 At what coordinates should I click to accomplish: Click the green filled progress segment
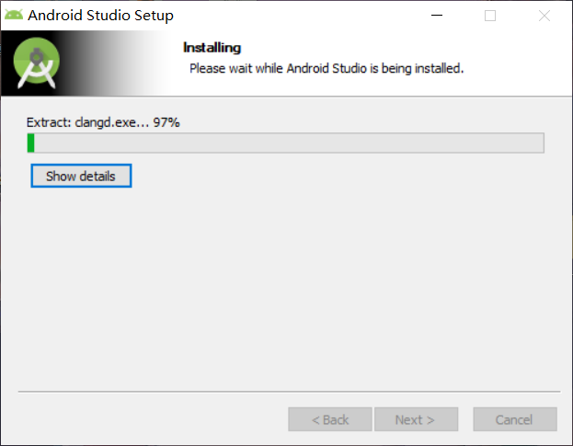point(31,143)
